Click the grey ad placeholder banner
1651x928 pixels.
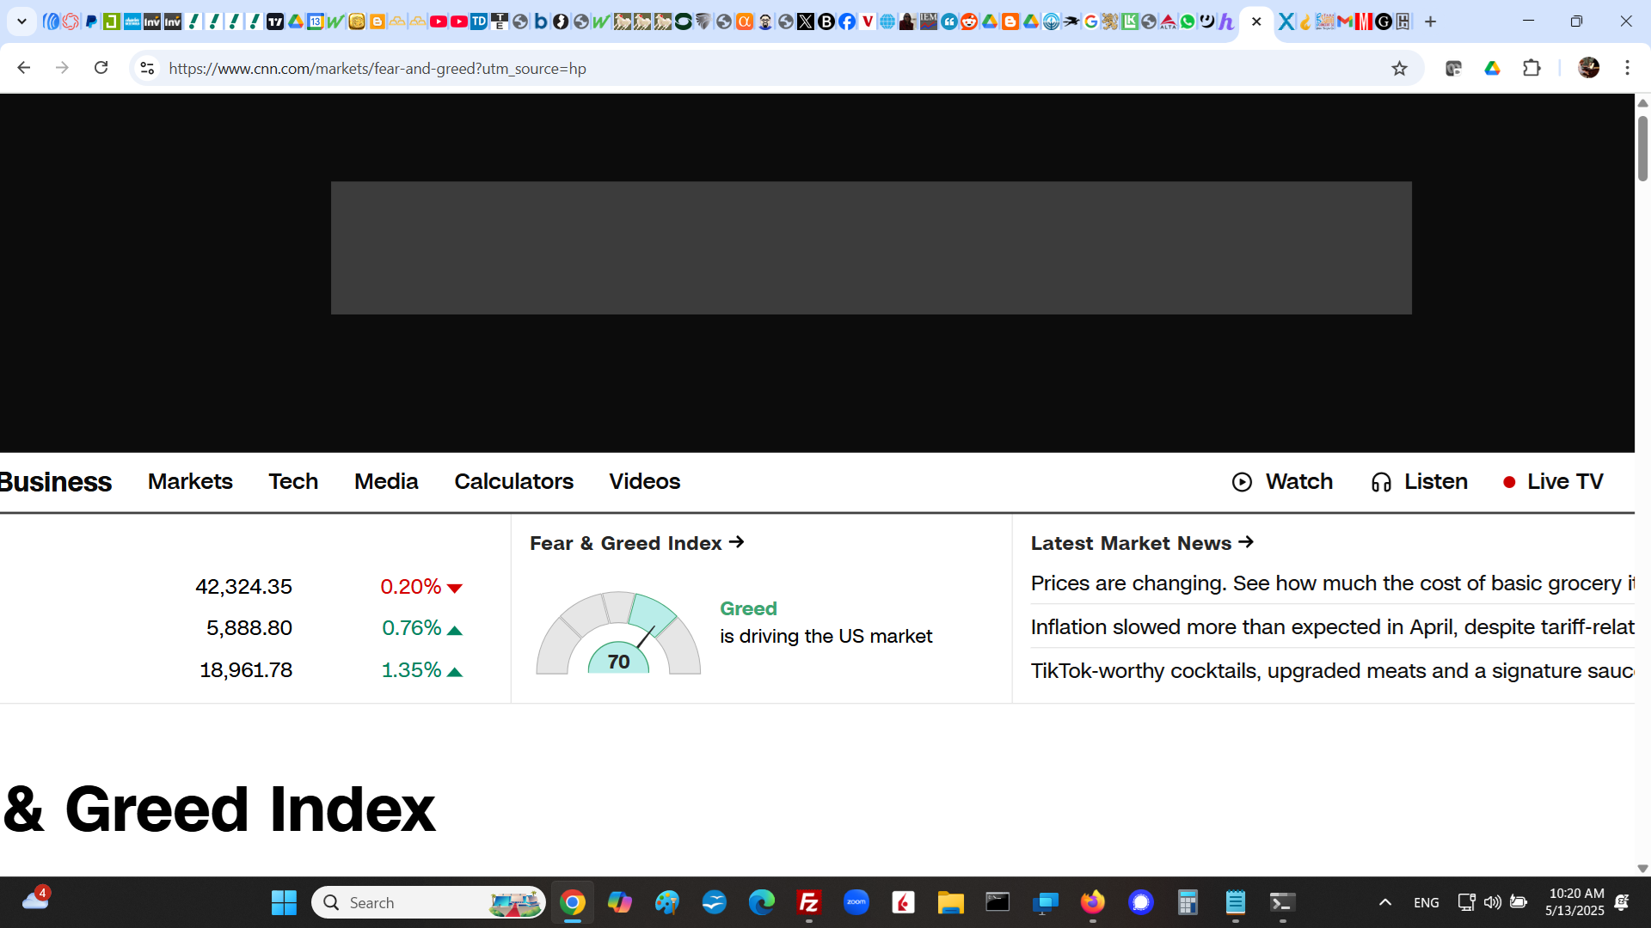[x=871, y=247]
